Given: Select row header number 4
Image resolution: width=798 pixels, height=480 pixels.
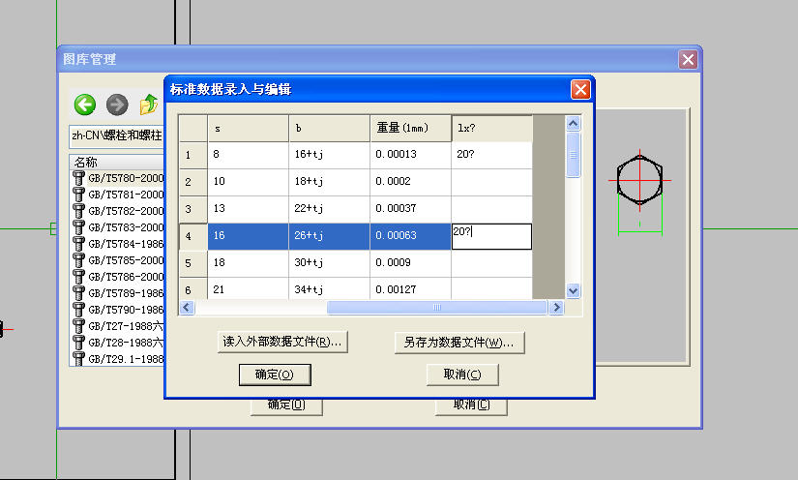Looking at the screenshot, I should coord(192,236).
